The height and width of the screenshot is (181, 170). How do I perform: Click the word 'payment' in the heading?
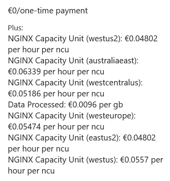click(x=72, y=11)
